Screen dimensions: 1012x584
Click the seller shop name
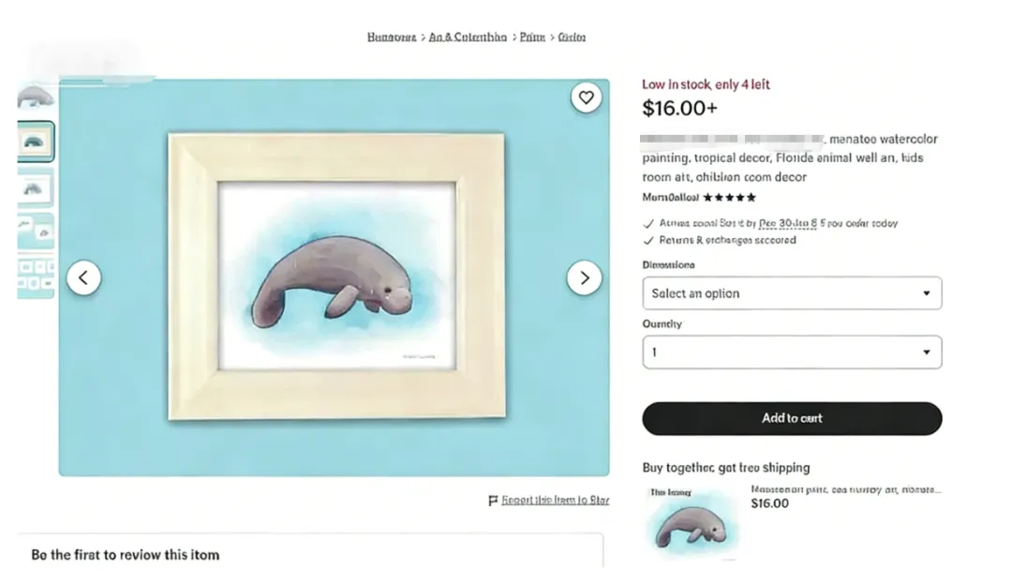point(670,198)
